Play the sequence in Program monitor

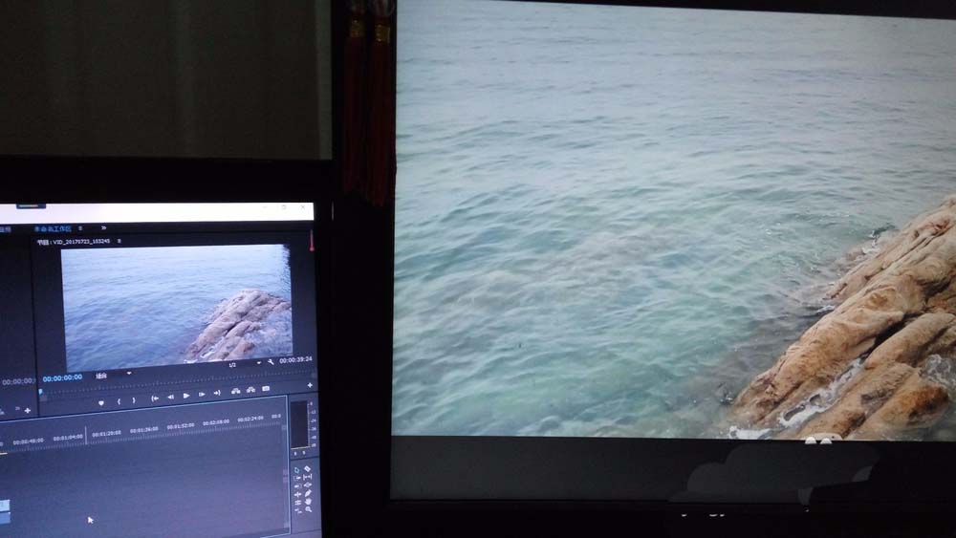click(186, 396)
